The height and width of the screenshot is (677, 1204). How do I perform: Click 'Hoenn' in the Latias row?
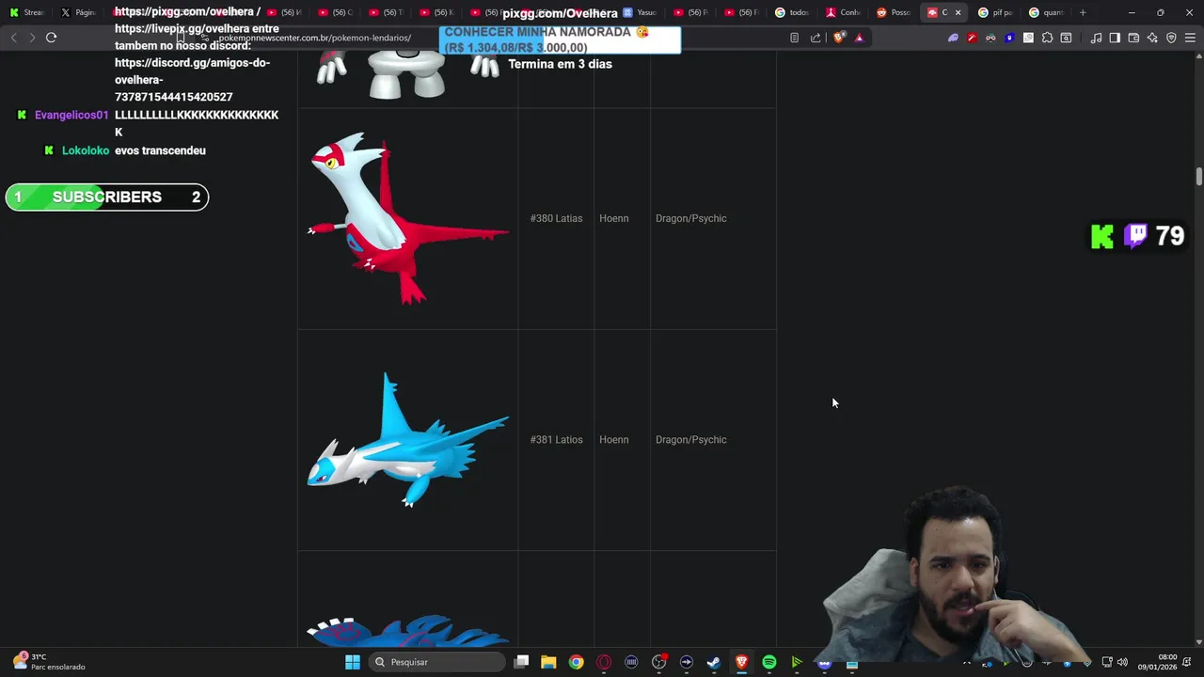pyautogui.click(x=613, y=218)
